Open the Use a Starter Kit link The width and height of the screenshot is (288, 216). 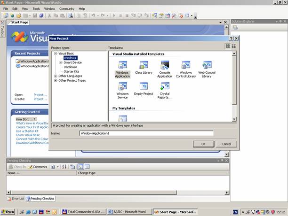[x=27, y=131]
